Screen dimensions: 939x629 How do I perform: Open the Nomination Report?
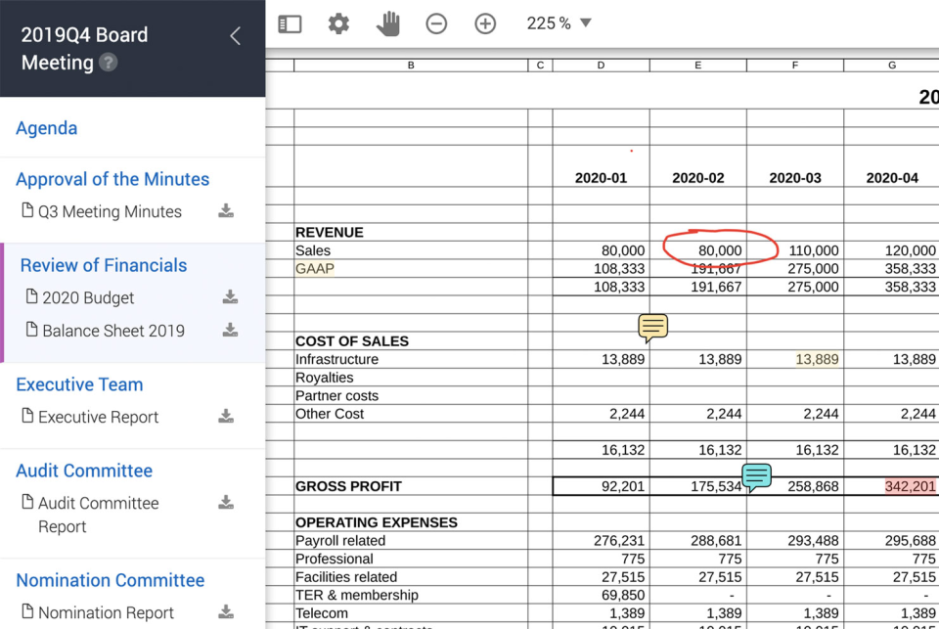click(102, 611)
